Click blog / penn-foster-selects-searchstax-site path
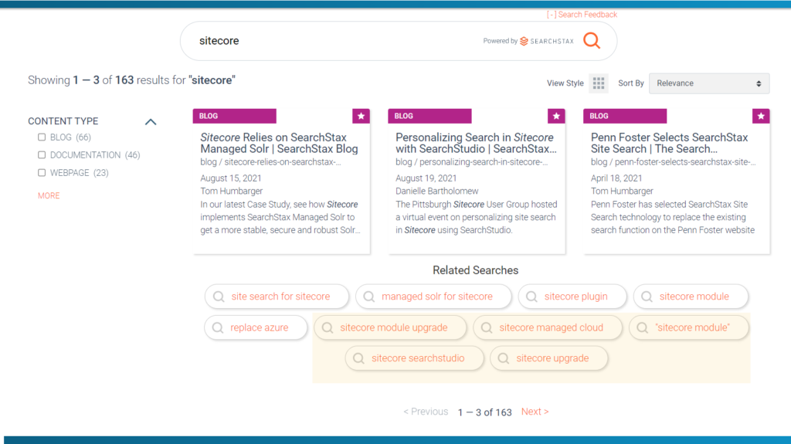791x444 pixels. point(674,162)
